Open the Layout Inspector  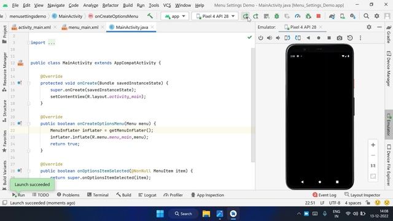[x=362, y=195]
